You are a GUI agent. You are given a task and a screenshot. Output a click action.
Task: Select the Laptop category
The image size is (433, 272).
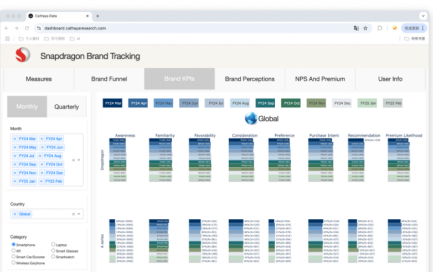(x=53, y=244)
